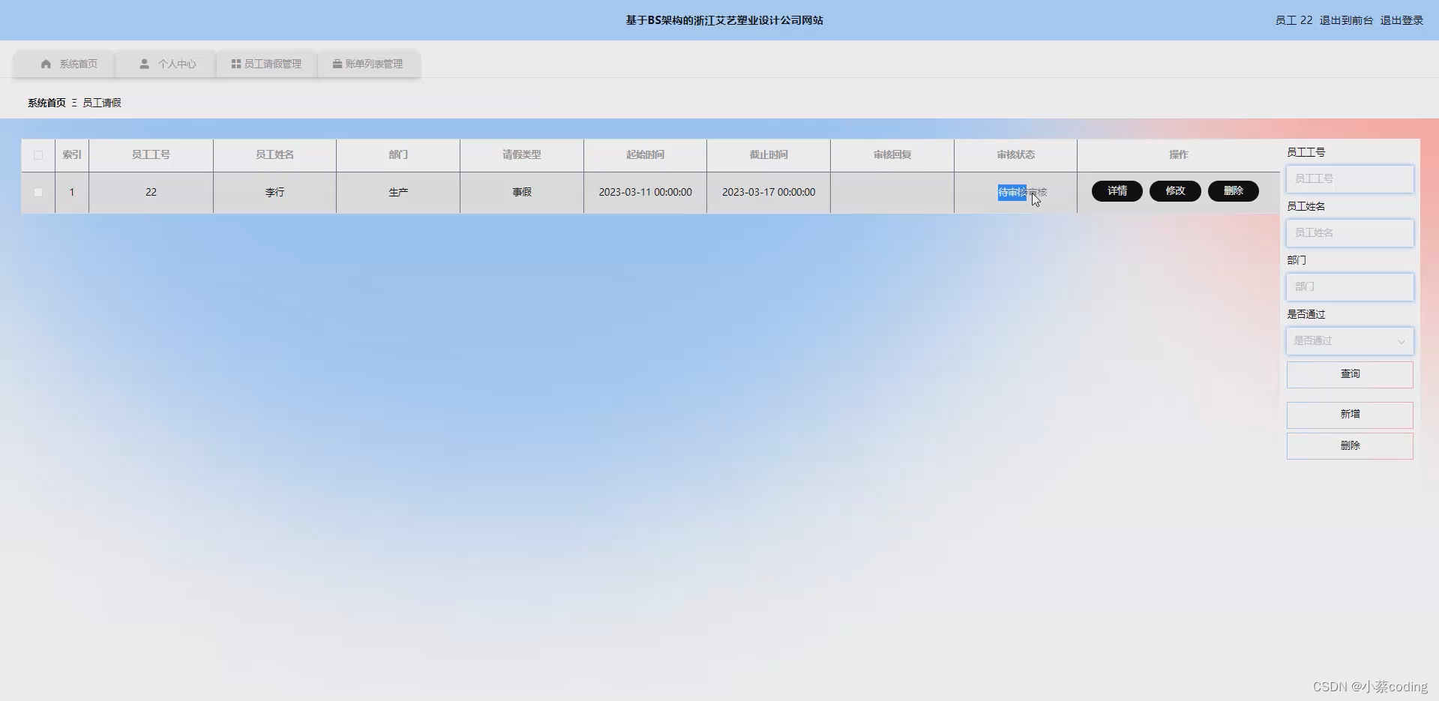Viewport: 1439px width, 701px height.
Task: Focus the 员工工号 input field
Action: pyautogui.click(x=1350, y=179)
